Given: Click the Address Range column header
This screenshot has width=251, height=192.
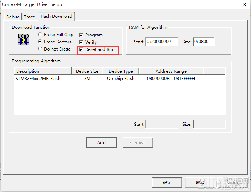Looking at the screenshot, I should [x=171, y=71].
